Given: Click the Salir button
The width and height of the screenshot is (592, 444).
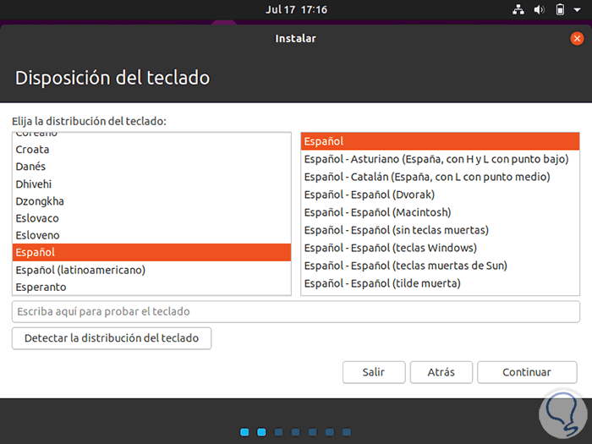Looking at the screenshot, I should click(374, 372).
